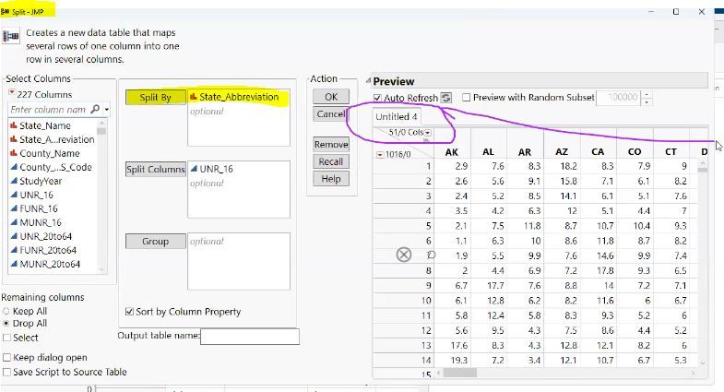The width and height of the screenshot is (724, 392).
Task: Select State_Name in the column list
Action: coord(44,125)
